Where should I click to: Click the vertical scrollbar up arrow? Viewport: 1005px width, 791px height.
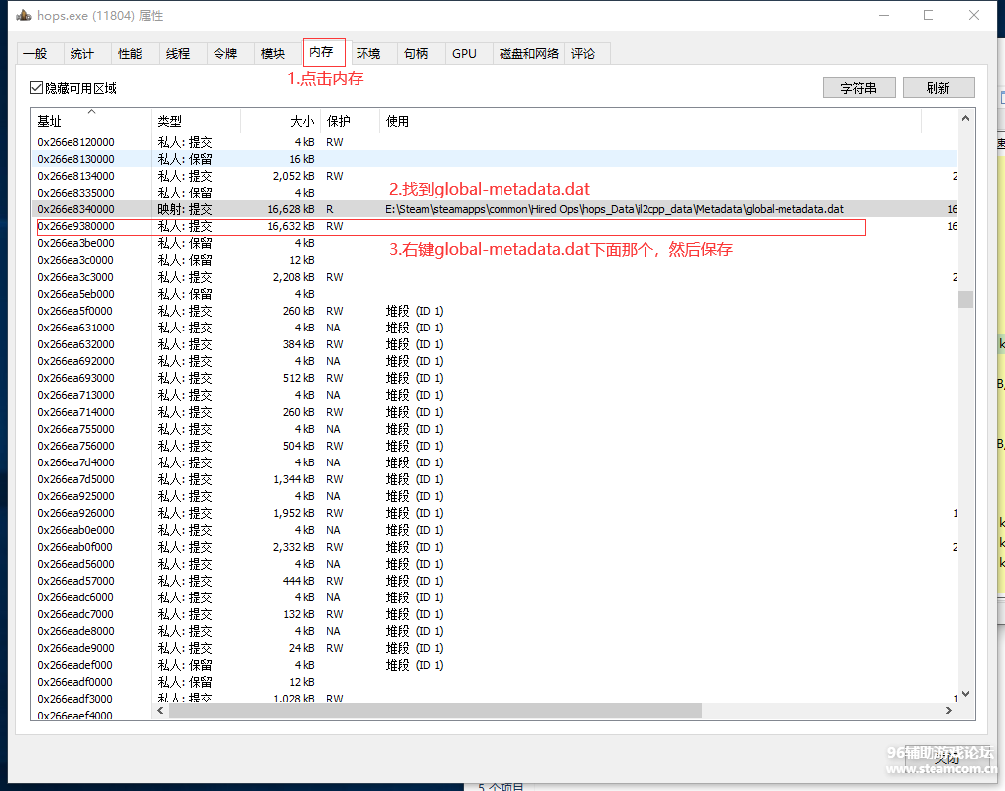coord(965,118)
